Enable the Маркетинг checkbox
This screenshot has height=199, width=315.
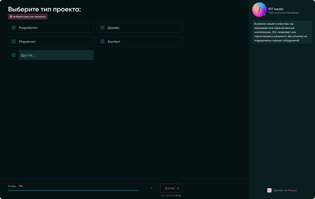tap(13, 42)
